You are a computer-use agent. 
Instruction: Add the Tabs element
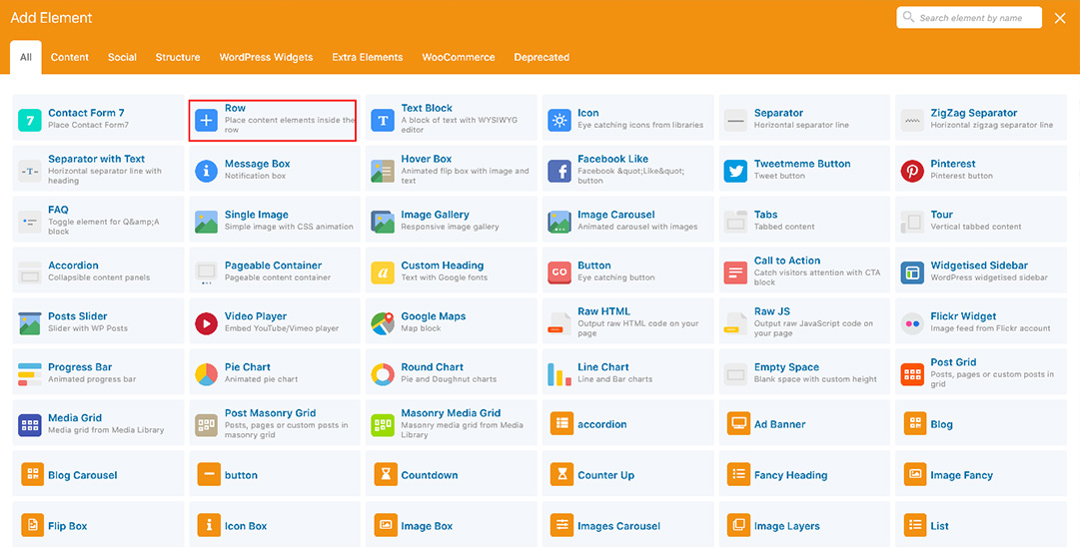[804, 220]
